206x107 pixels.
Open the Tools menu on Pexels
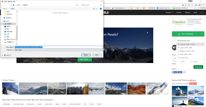[x=195, y=12]
